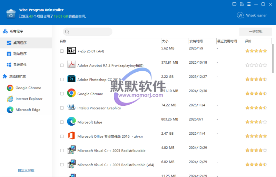The height and width of the screenshot is (177, 276).
Task: Switch to 磁贴程序 in the sidebar
Action: 20,54
